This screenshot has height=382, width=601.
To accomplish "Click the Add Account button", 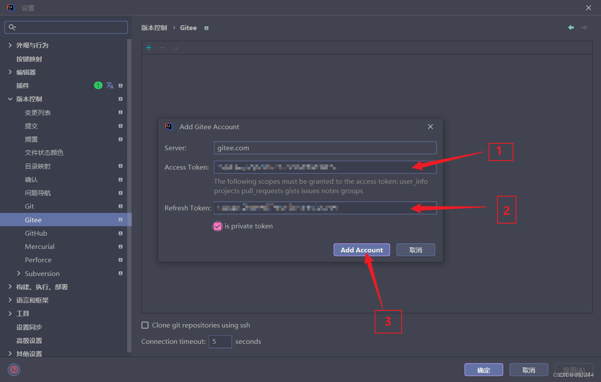I will 362,250.
